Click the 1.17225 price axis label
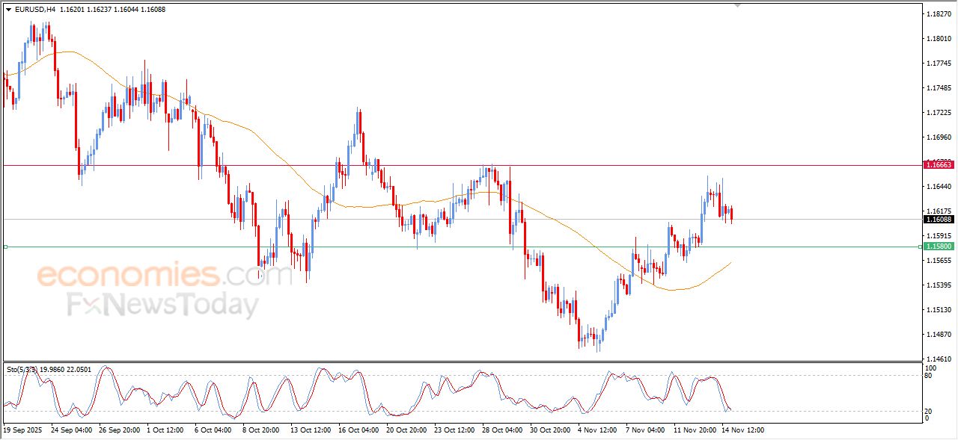The width and height of the screenshot is (958, 440). (938, 113)
